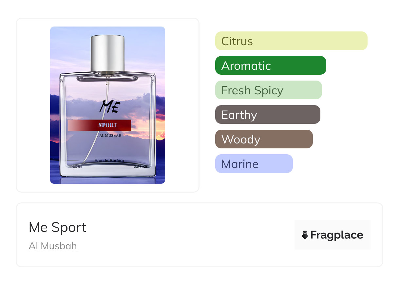
Task: Click the Eau de Parfum text on bottle
Action: pos(109,160)
